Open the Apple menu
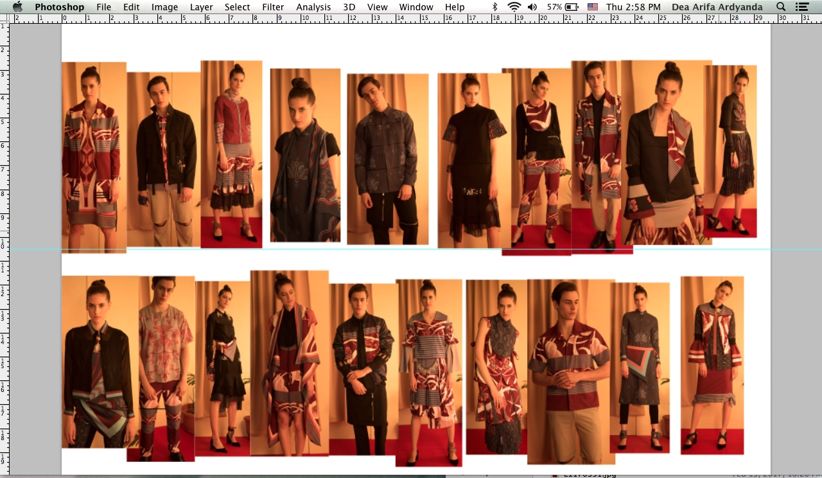822x478 pixels. pyautogui.click(x=17, y=7)
